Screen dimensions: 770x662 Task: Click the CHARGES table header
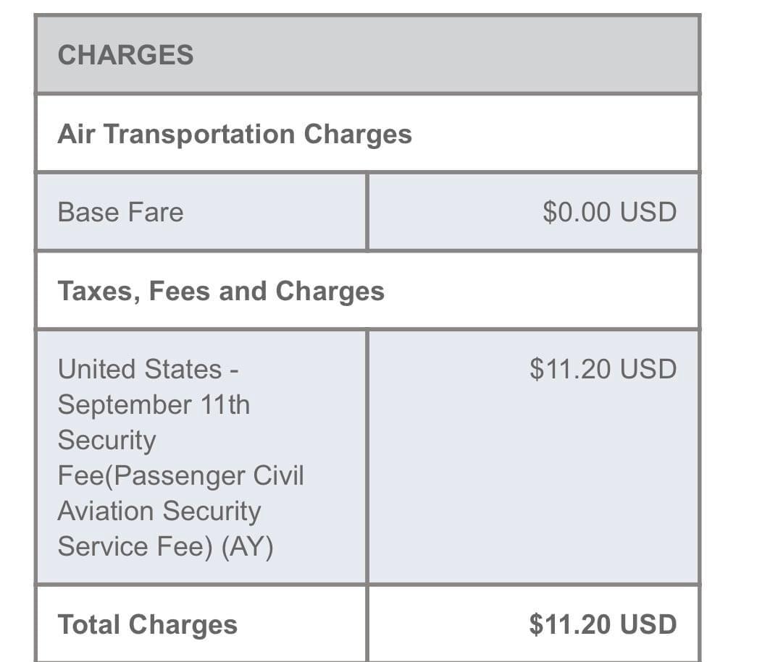click(x=125, y=55)
